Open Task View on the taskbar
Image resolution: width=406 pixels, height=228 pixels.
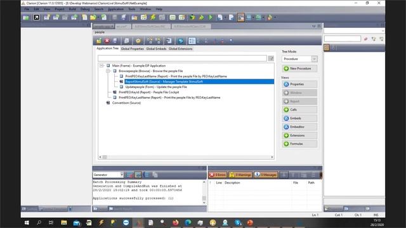(51, 222)
